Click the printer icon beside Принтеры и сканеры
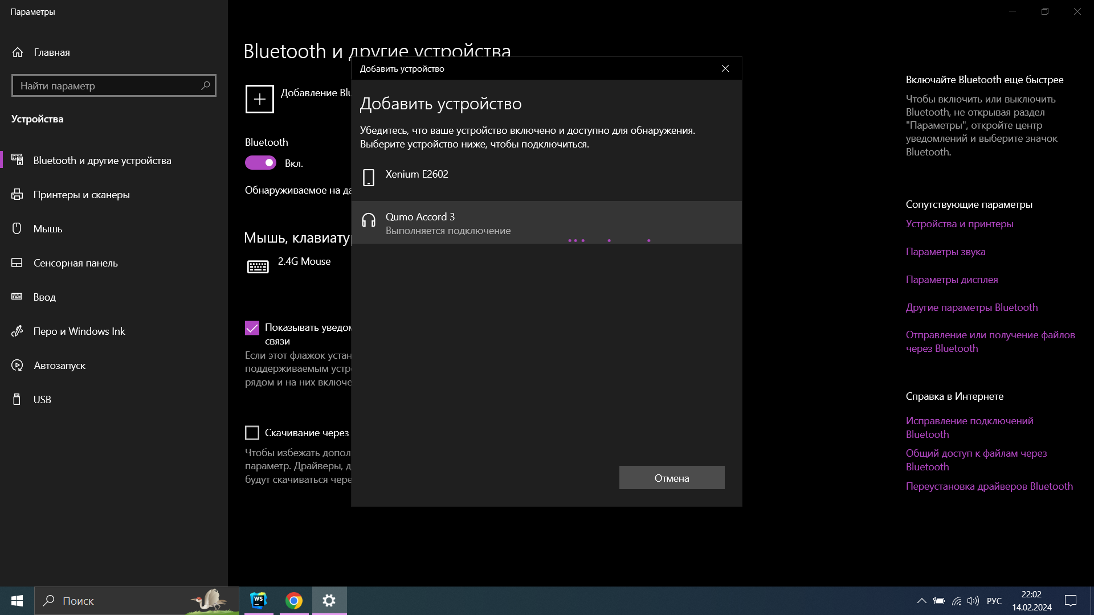Viewport: 1094px width, 615px height. click(17, 194)
